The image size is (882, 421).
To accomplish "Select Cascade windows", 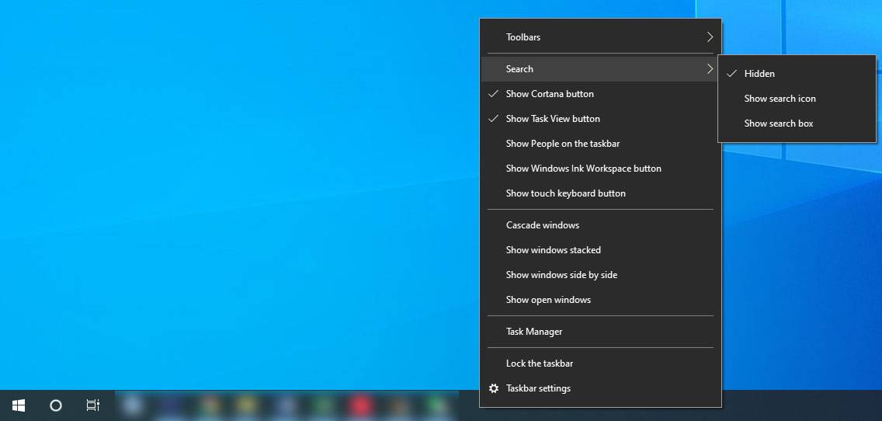I will click(x=543, y=225).
